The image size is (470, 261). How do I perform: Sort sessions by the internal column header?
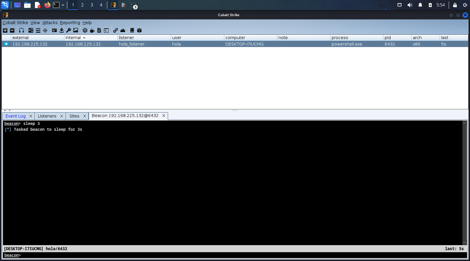[x=91, y=38]
